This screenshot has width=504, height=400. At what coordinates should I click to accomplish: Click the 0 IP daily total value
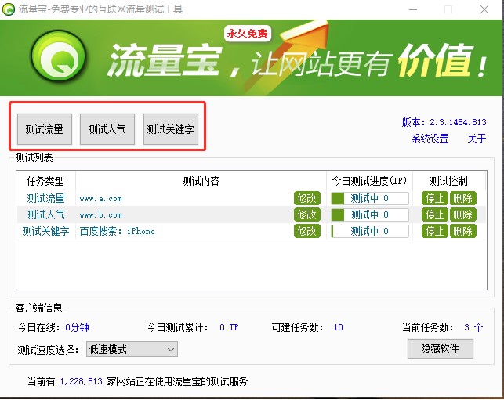tap(229, 327)
